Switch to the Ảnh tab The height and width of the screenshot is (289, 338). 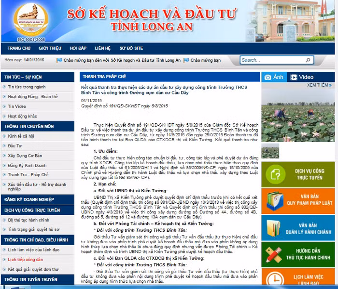pyautogui.click(x=274, y=77)
